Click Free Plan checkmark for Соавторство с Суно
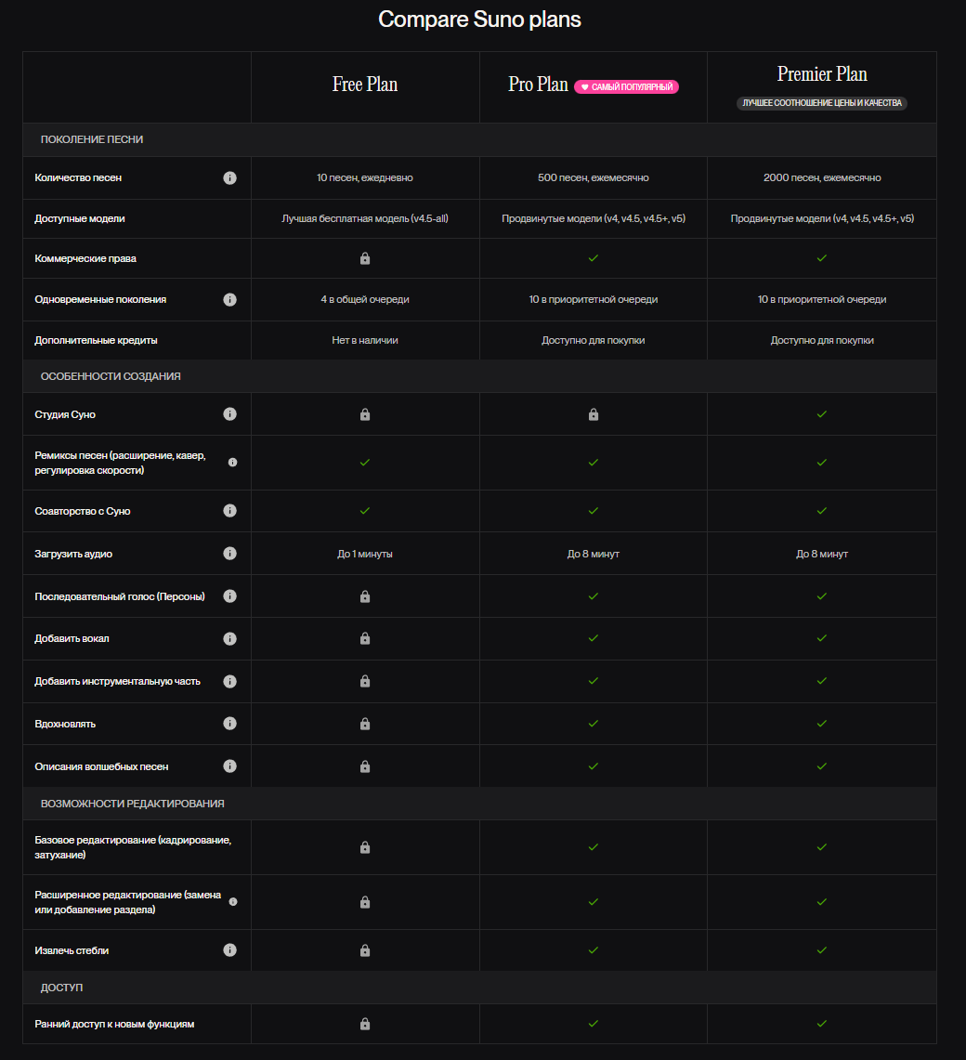Image resolution: width=966 pixels, height=1060 pixels. [365, 511]
